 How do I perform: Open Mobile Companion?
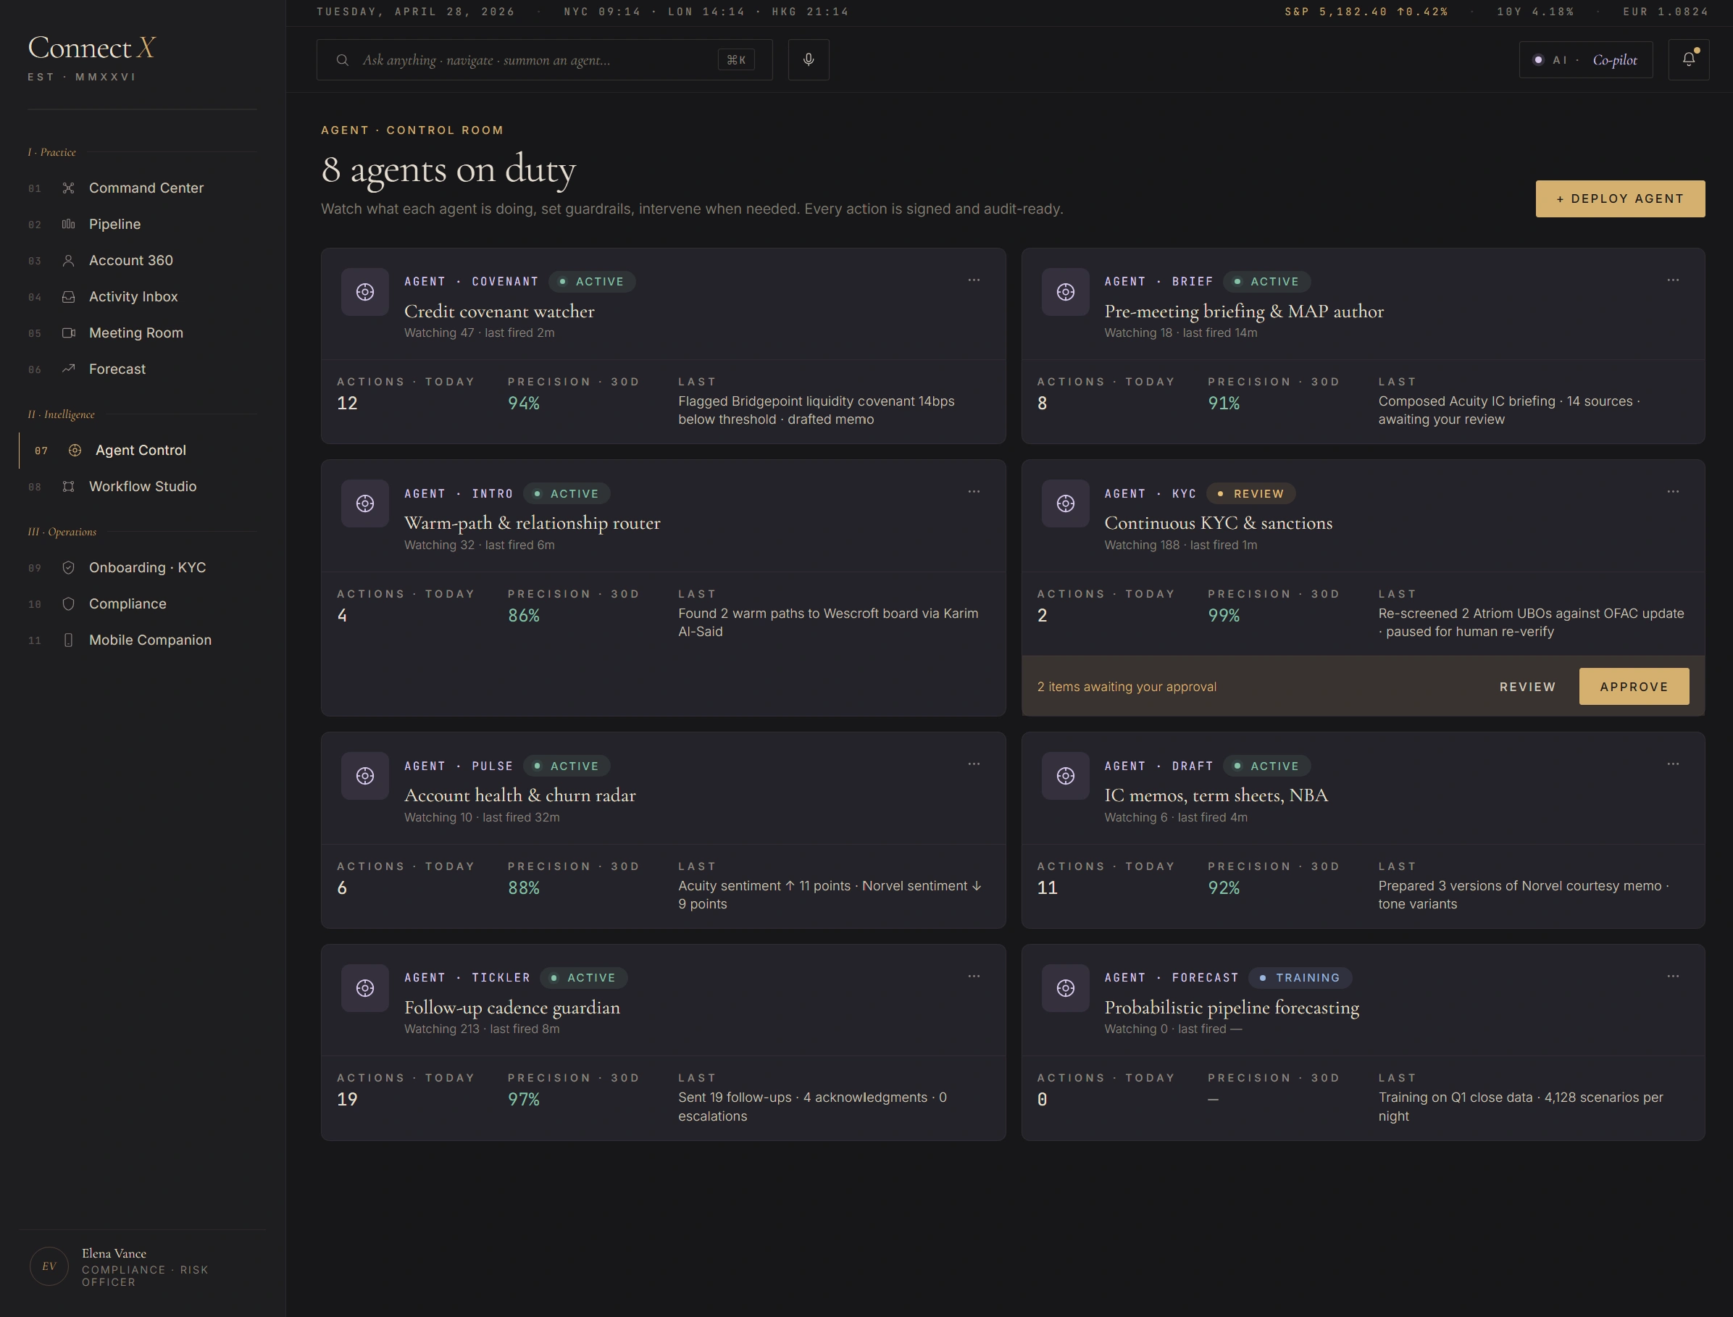[x=149, y=640]
